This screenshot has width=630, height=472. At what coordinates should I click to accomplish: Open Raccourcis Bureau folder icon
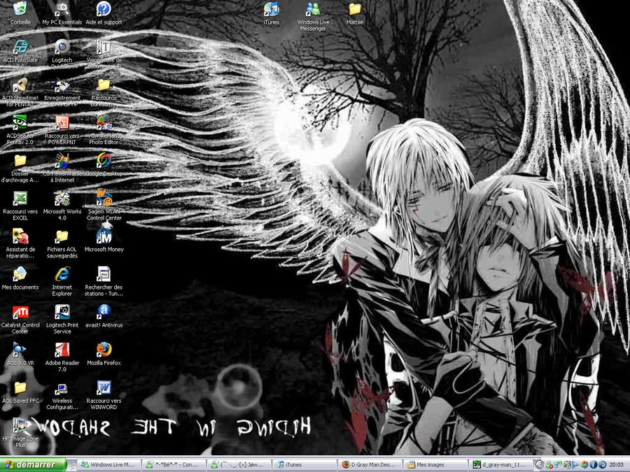point(104,92)
